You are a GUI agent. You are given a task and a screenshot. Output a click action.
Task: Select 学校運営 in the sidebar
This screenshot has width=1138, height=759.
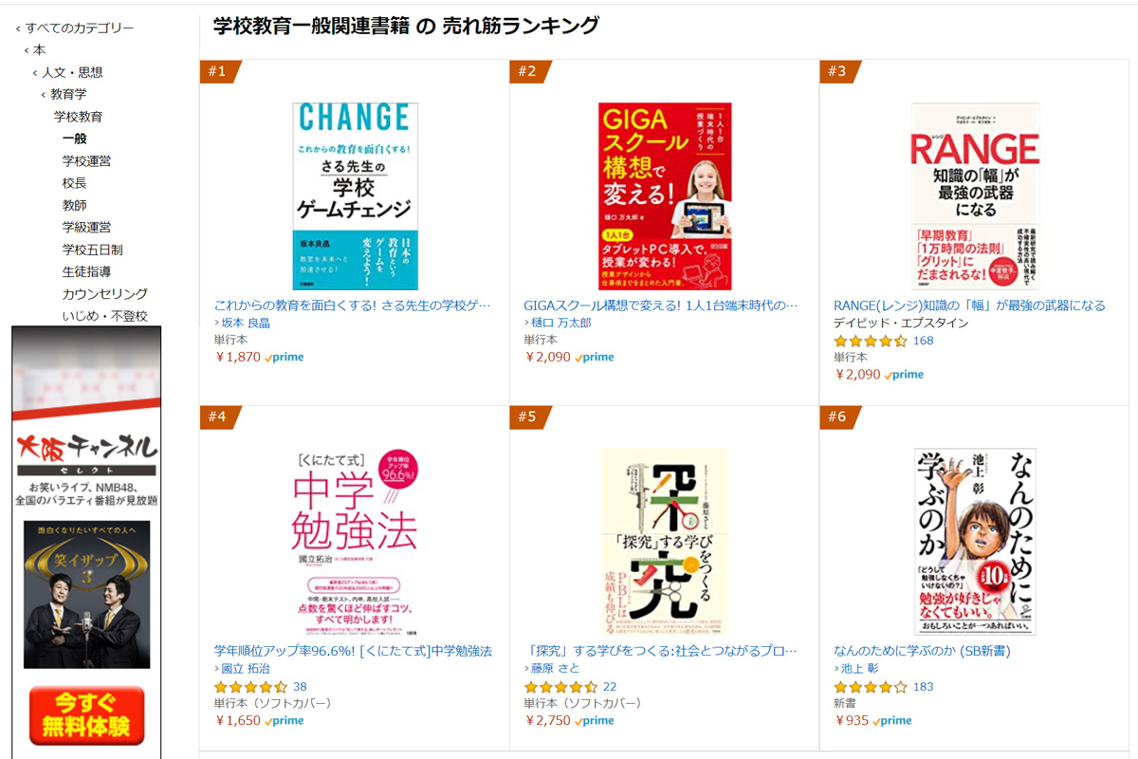pos(86,160)
